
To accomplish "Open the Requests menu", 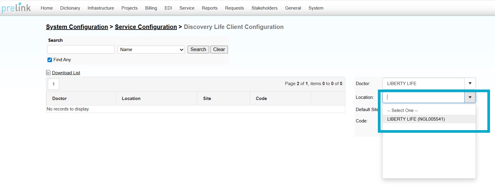I will pyautogui.click(x=235, y=8).
